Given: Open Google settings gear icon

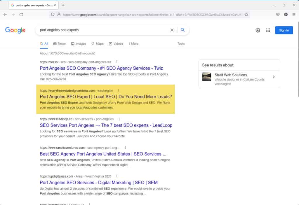Looking at the screenshot, I should coord(258,30).
